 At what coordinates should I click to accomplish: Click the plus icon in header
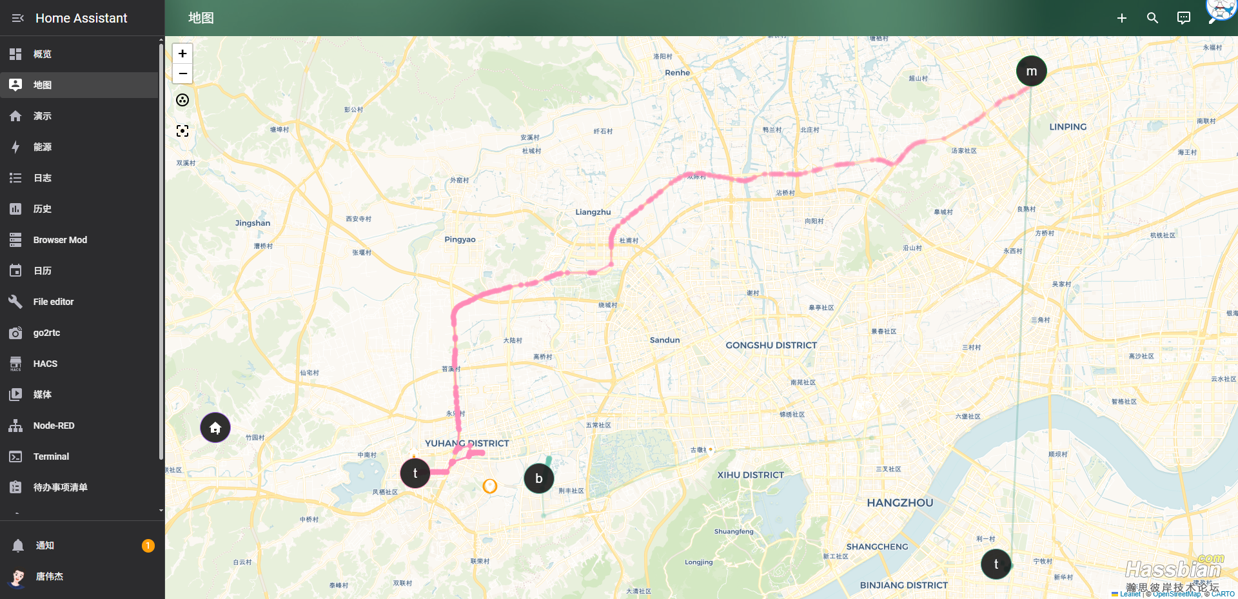[x=1122, y=18]
